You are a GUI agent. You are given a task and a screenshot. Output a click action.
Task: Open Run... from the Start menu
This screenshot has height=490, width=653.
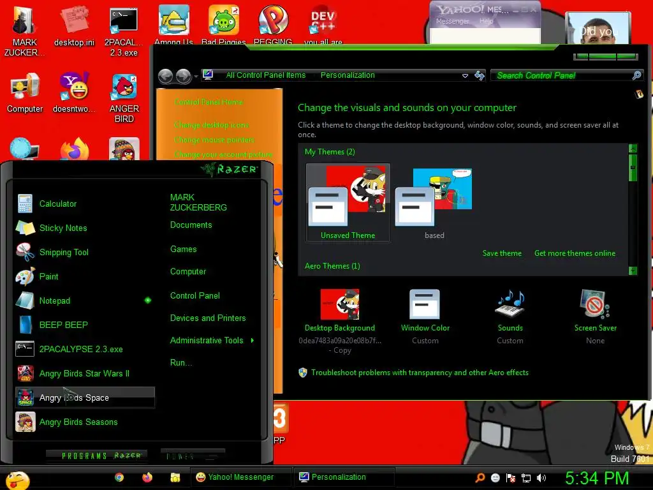pos(180,362)
